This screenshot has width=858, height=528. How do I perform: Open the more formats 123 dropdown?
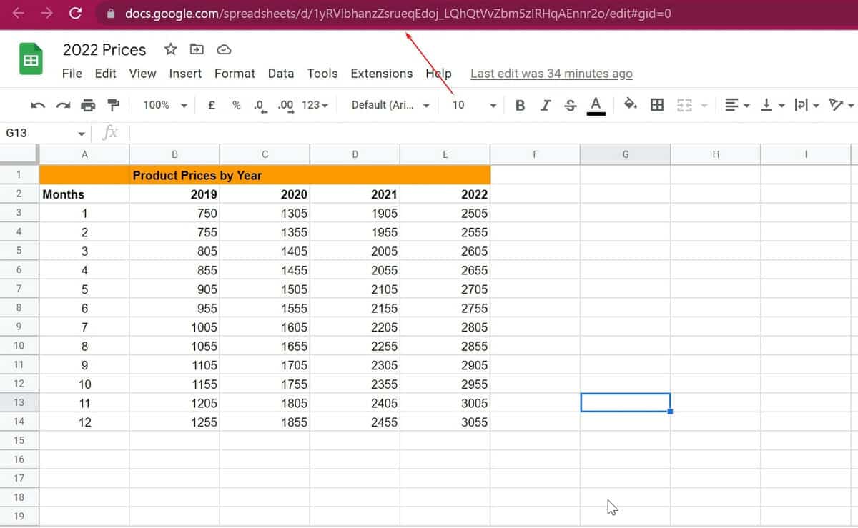click(x=313, y=104)
